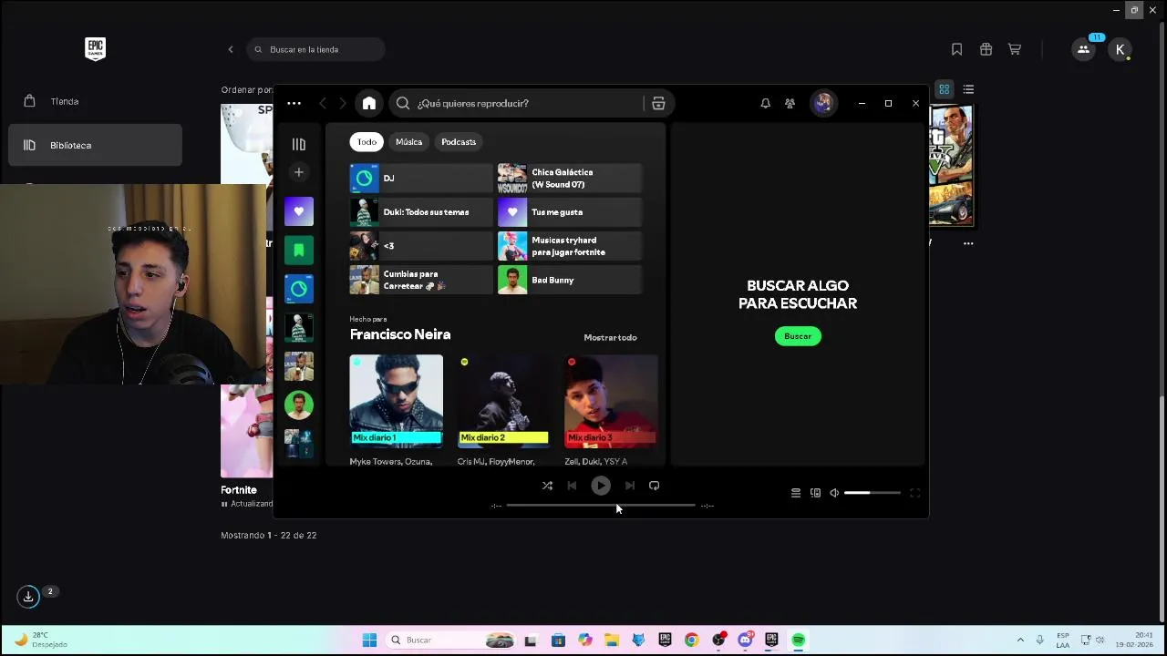Open Spotify home via house icon

pos(368,103)
